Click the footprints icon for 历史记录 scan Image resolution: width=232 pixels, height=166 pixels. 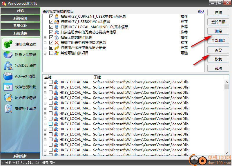click(57, 48)
